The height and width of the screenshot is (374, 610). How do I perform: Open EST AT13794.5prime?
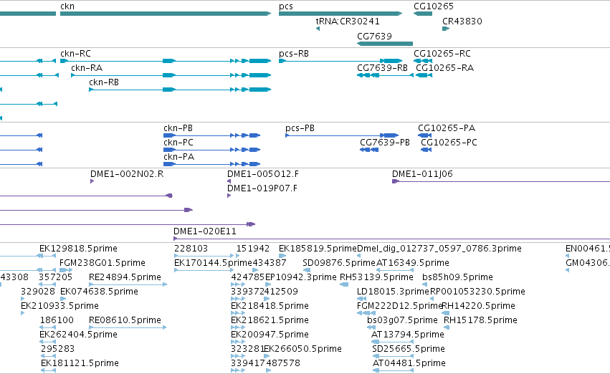tap(408, 335)
